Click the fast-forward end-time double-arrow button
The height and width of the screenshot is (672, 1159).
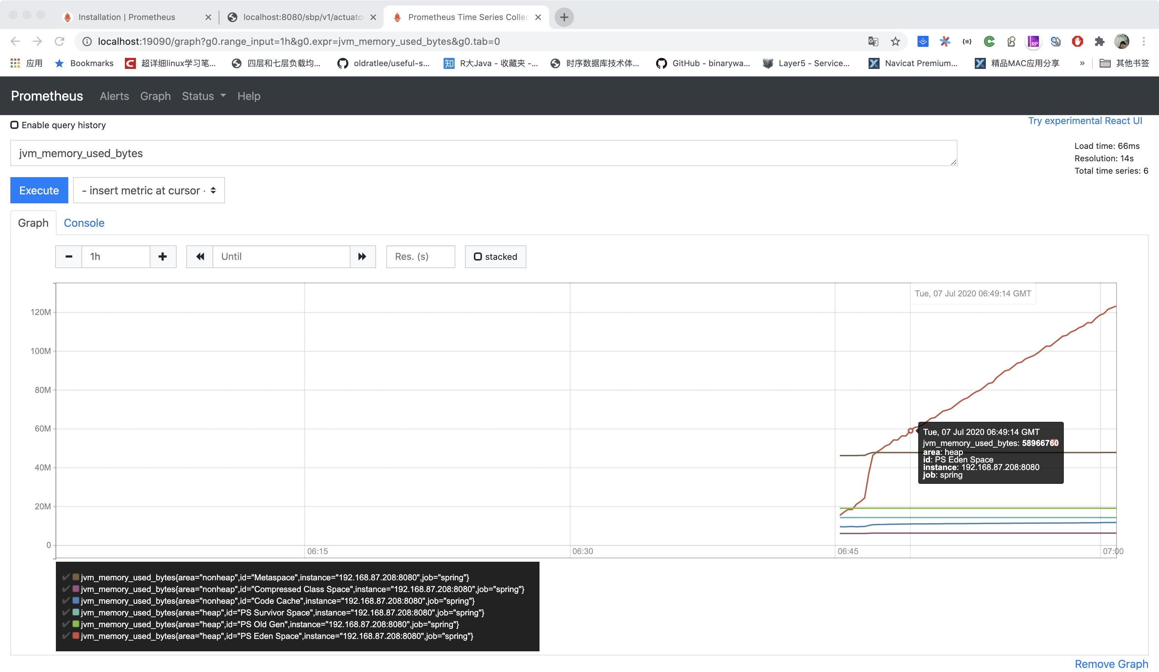click(x=363, y=256)
